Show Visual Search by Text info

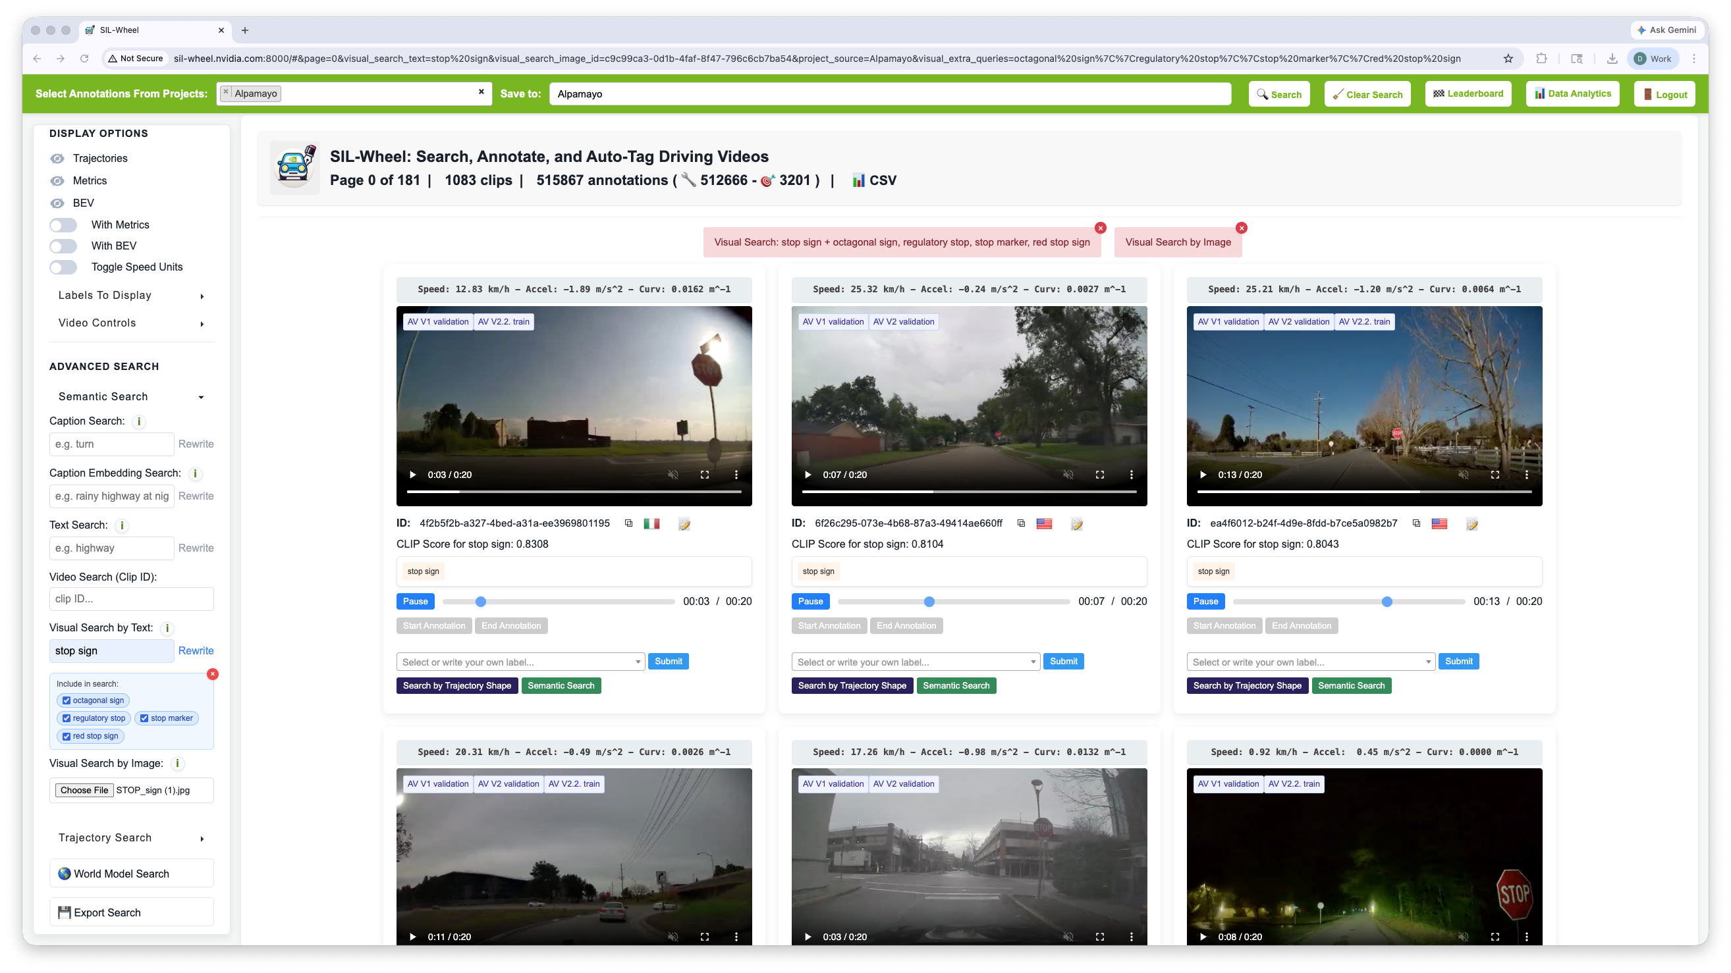pos(167,629)
